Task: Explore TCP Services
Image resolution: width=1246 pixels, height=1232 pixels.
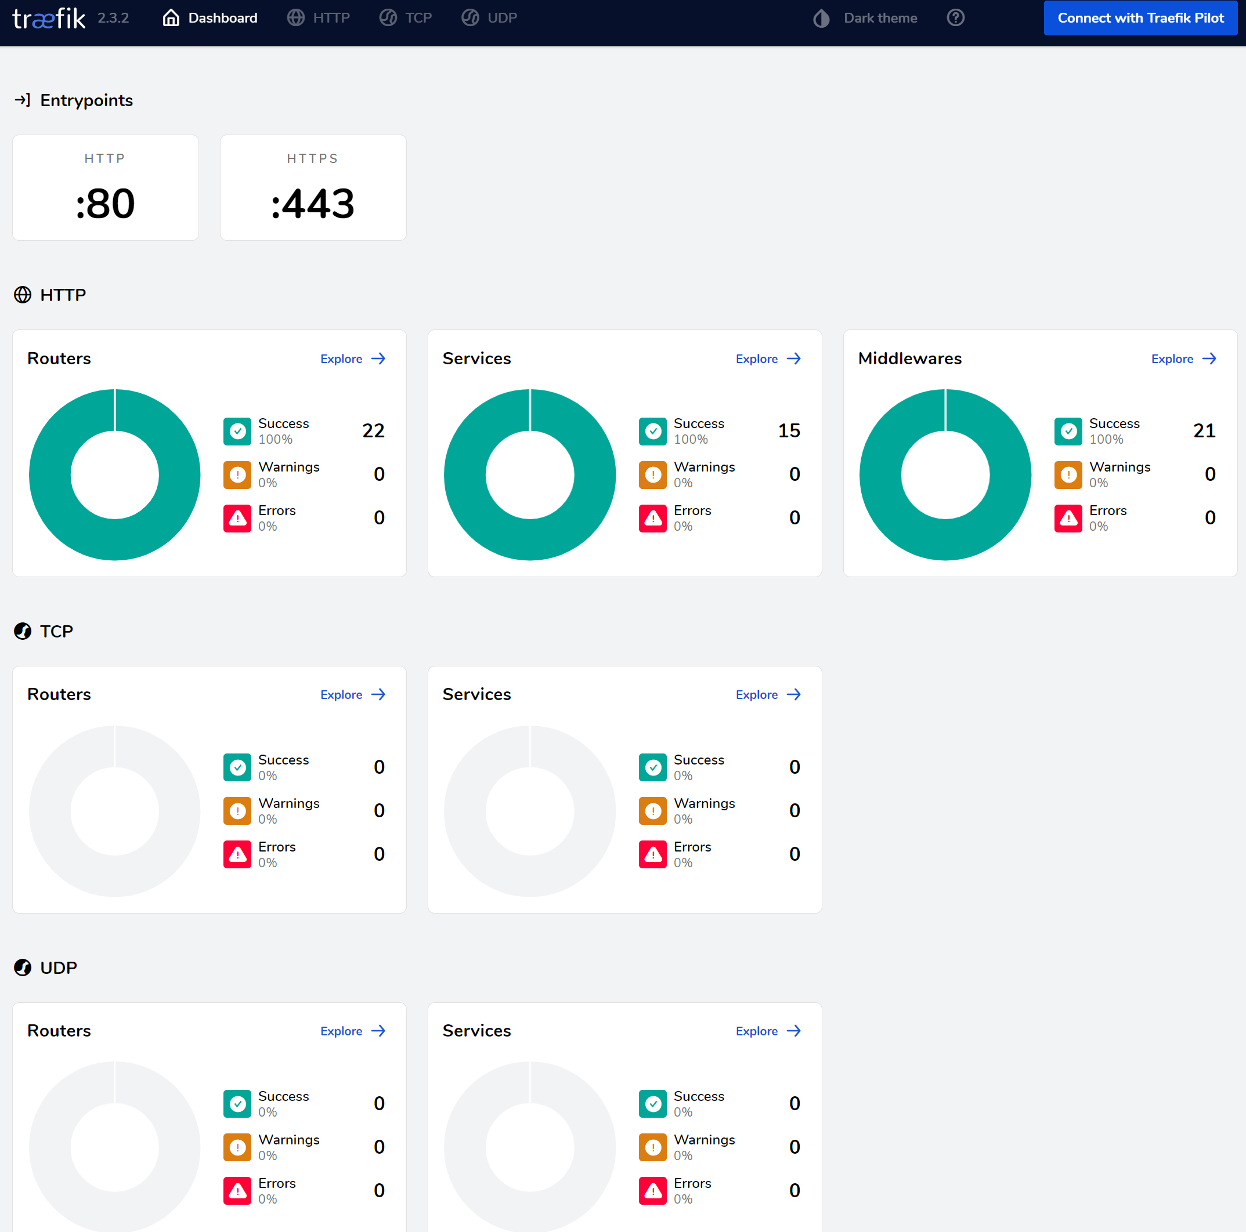Action: (x=768, y=695)
